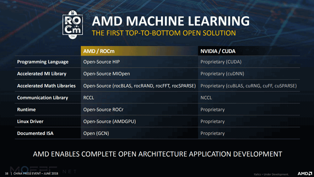Click 'THE FIRST TOP-TO-BOTTOM OPEN SOLUTION' subtitle

coord(164,33)
